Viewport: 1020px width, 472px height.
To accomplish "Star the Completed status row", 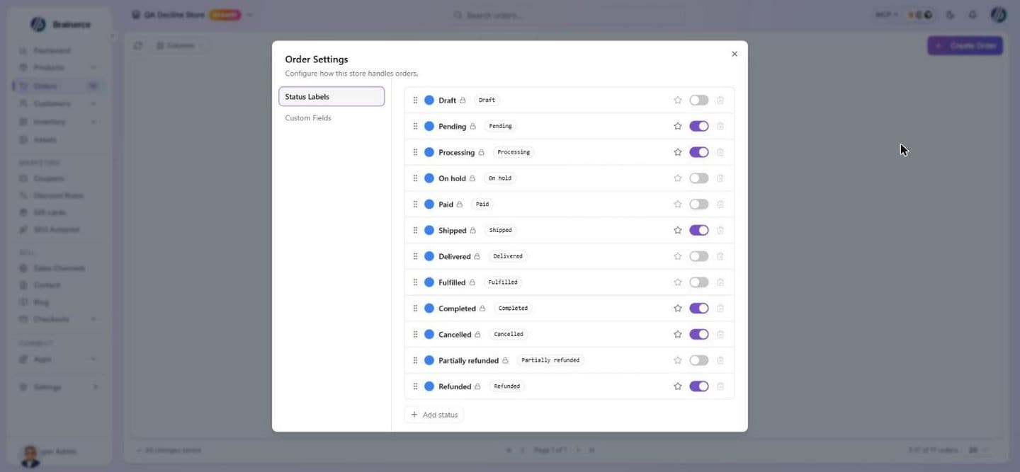I will 677,309.
